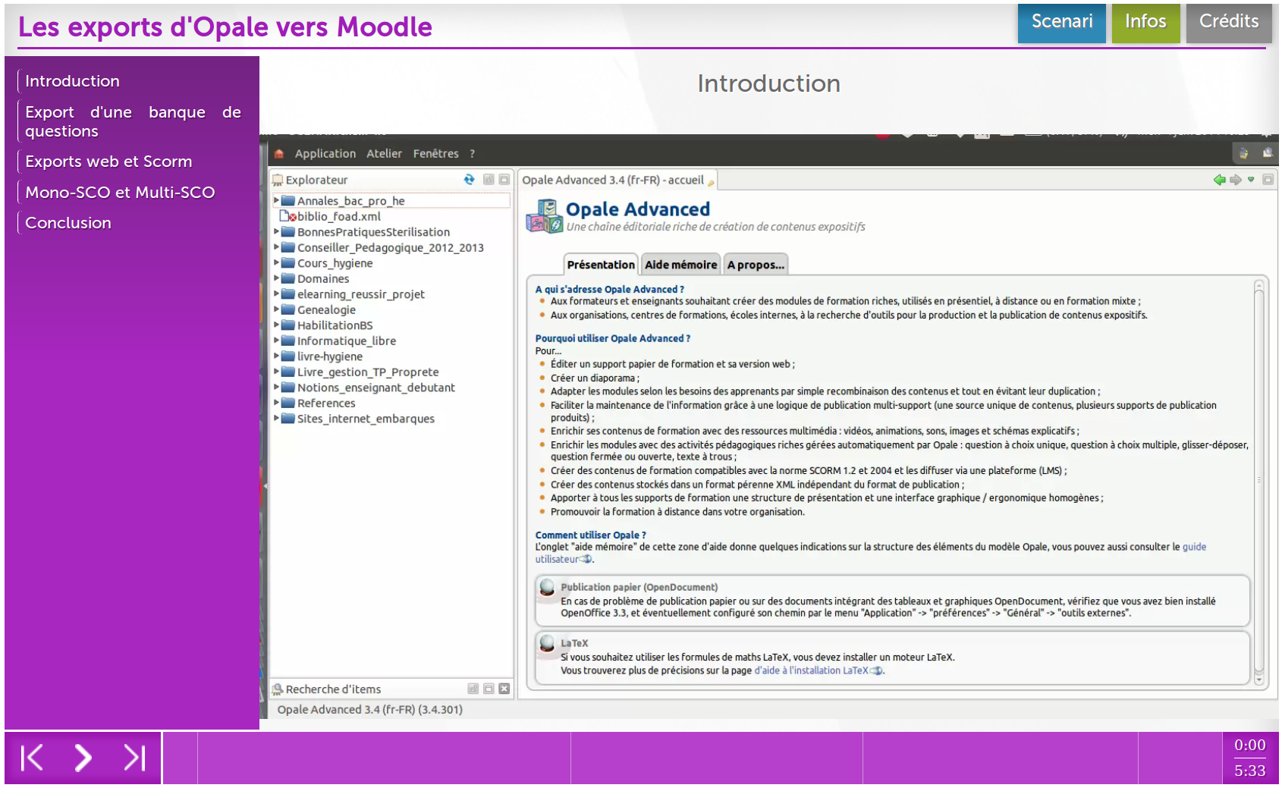Select the Notions_enseignant_debutant tree item
This screenshot has height=788, width=1282.
(376, 388)
